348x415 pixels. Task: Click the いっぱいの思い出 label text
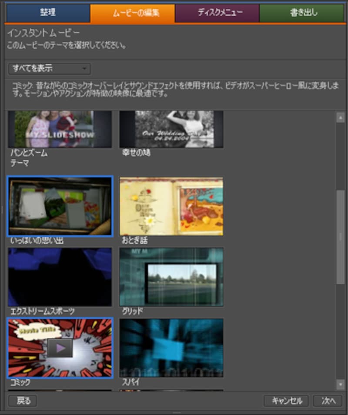pyautogui.click(x=37, y=240)
